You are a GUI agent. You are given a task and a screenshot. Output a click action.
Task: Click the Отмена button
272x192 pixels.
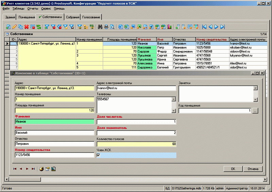click(x=253, y=169)
